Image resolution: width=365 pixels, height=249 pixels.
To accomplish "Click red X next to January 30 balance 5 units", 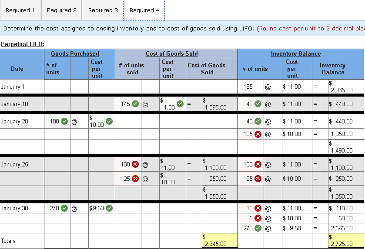I will [x=258, y=218].
